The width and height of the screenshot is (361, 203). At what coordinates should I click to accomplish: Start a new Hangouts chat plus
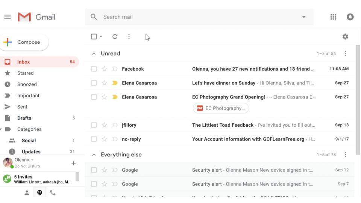pos(73,163)
